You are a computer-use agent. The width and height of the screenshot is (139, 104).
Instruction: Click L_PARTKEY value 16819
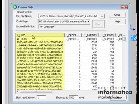point(94,61)
